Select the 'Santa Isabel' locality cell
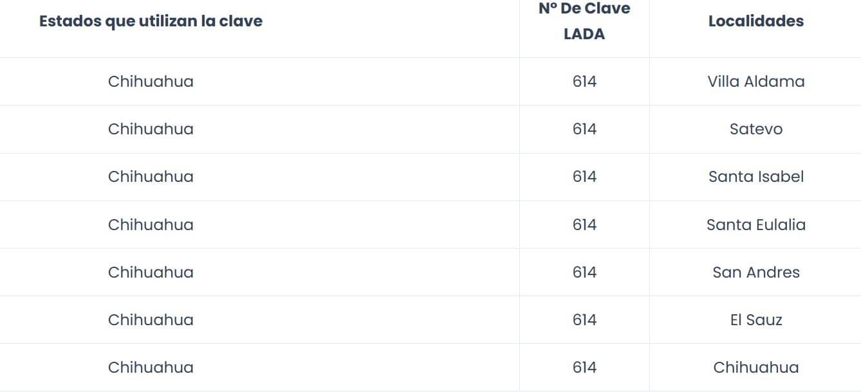This screenshot has height=392, width=861. (755, 177)
